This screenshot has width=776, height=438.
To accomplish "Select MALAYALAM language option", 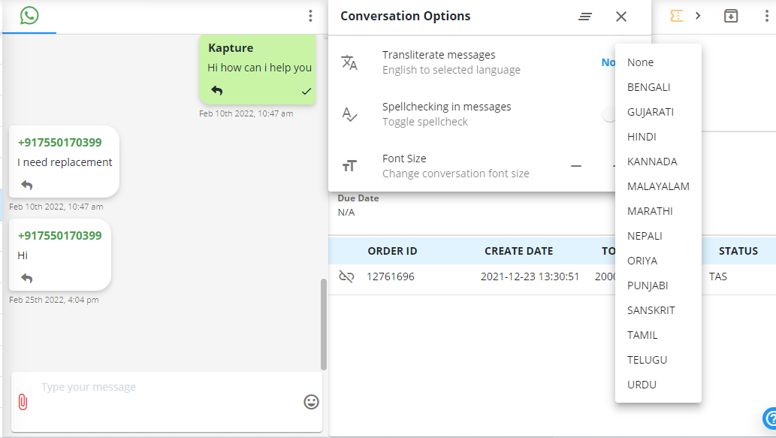I will pyautogui.click(x=658, y=186).
